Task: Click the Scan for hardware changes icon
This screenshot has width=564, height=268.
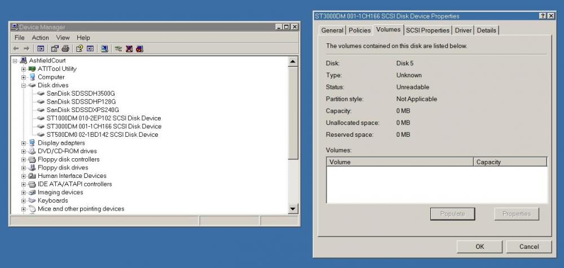Action: pyautogui.click(x=104, y=49)
